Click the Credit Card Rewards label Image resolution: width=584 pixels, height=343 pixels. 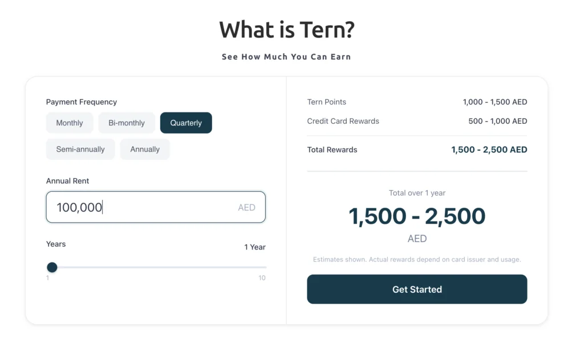click(x=343, y=121)
